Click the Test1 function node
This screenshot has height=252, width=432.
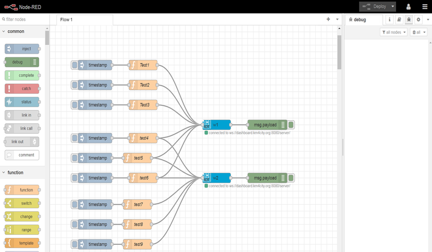coord(143,65)
